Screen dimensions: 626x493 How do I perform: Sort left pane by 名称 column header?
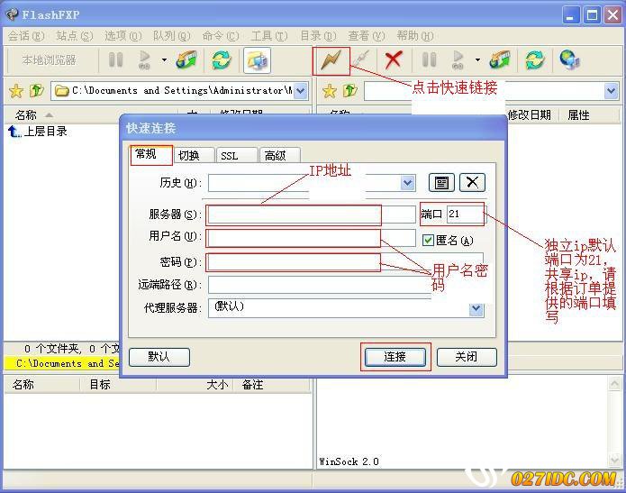point(90,115)
